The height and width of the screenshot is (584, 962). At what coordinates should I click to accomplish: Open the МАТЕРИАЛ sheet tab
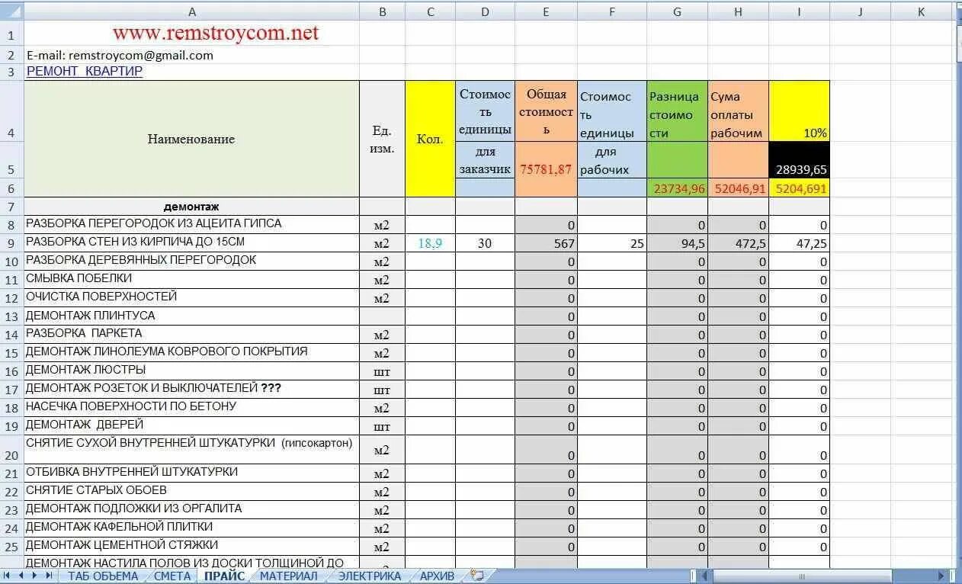click(x=288, y=576)
